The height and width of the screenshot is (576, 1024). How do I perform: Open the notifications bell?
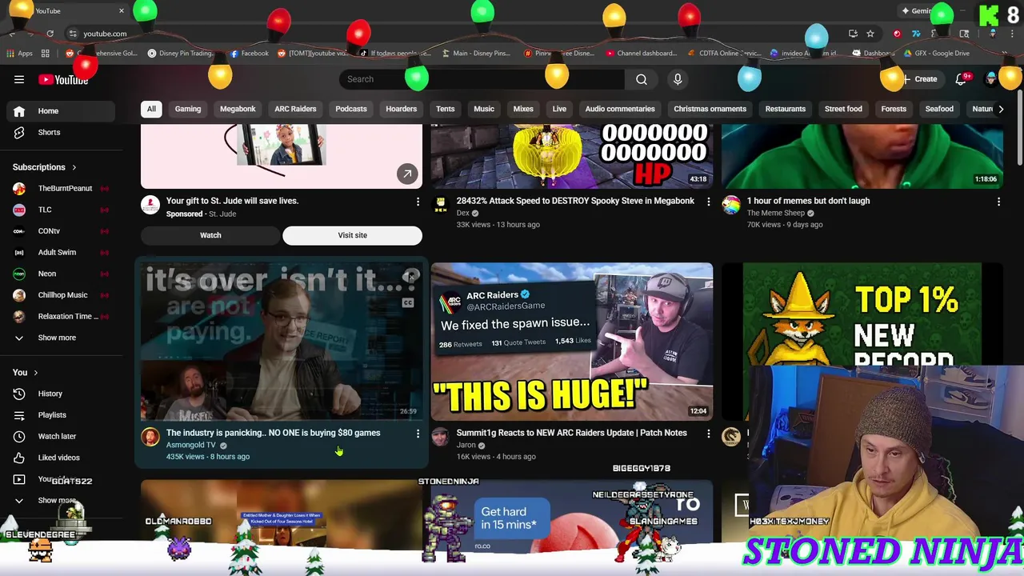(x=962, y=79)
